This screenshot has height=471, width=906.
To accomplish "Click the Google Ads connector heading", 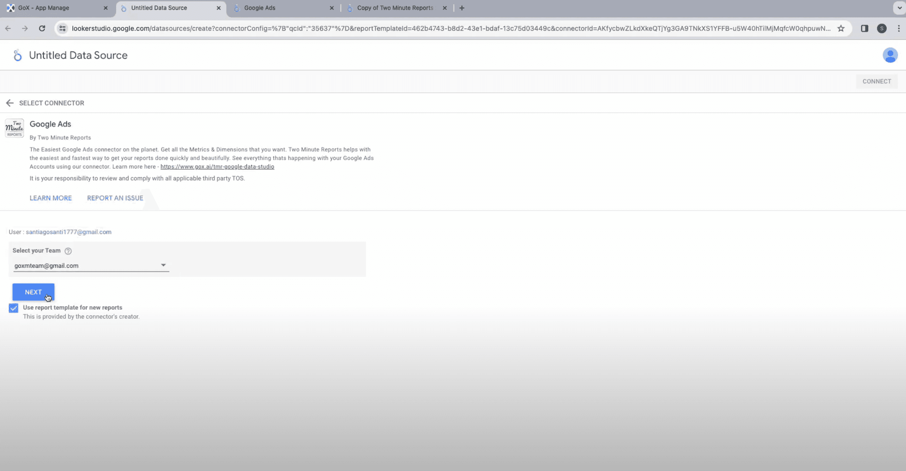I will click(x=50, y=124).
